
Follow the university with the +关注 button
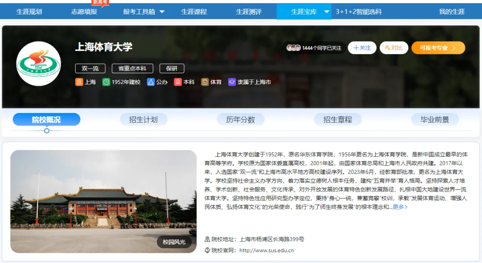[362, 48]
